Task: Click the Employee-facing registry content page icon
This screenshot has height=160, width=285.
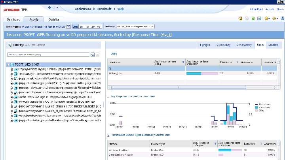Action: point(15,69)
